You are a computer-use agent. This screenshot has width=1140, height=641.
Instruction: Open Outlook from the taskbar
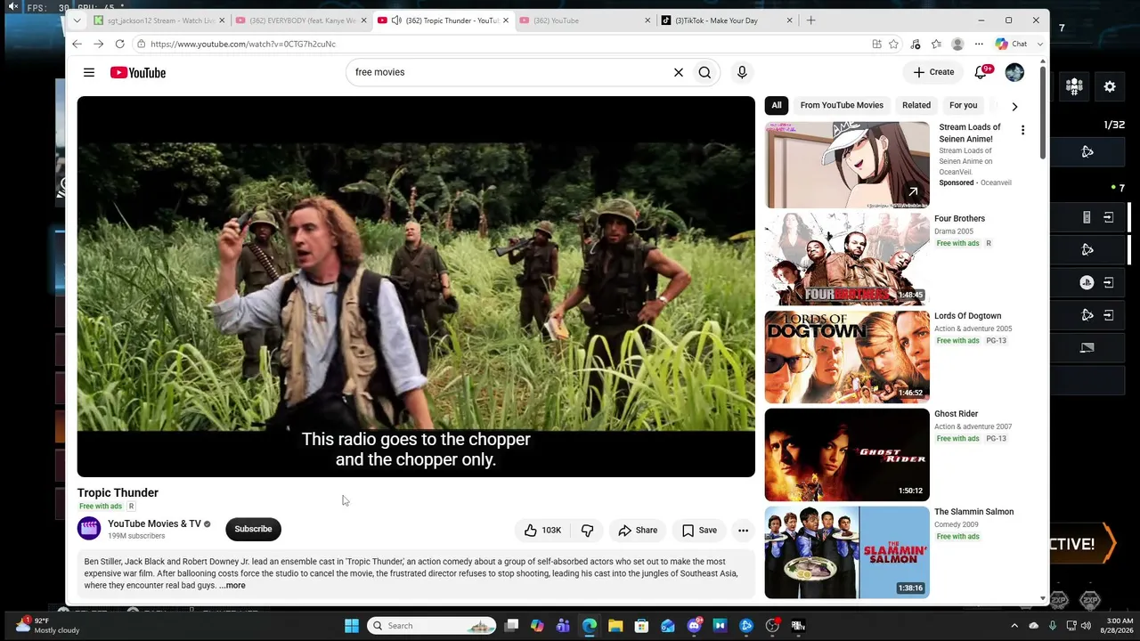[668, 626]
